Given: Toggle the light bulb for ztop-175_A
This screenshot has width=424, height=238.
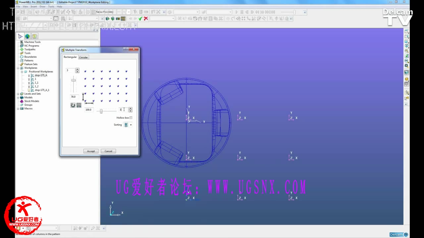Looking at the screenshot, I should (29, 75).
